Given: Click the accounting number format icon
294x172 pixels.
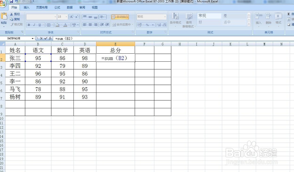Looking at the screenshot, I should point(139,25).
